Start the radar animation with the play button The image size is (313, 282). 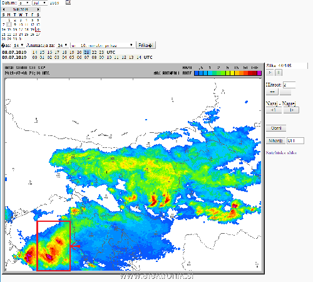click(270, 73)
